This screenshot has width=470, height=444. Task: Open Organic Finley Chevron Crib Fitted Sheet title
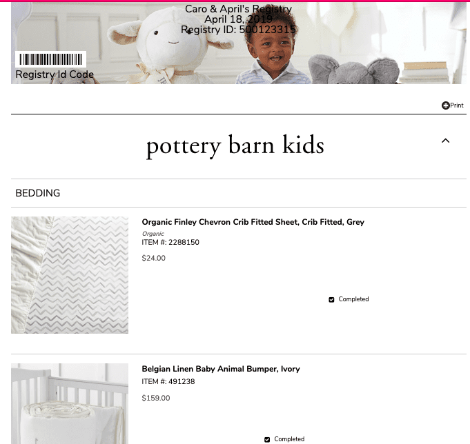pos(253,222)
